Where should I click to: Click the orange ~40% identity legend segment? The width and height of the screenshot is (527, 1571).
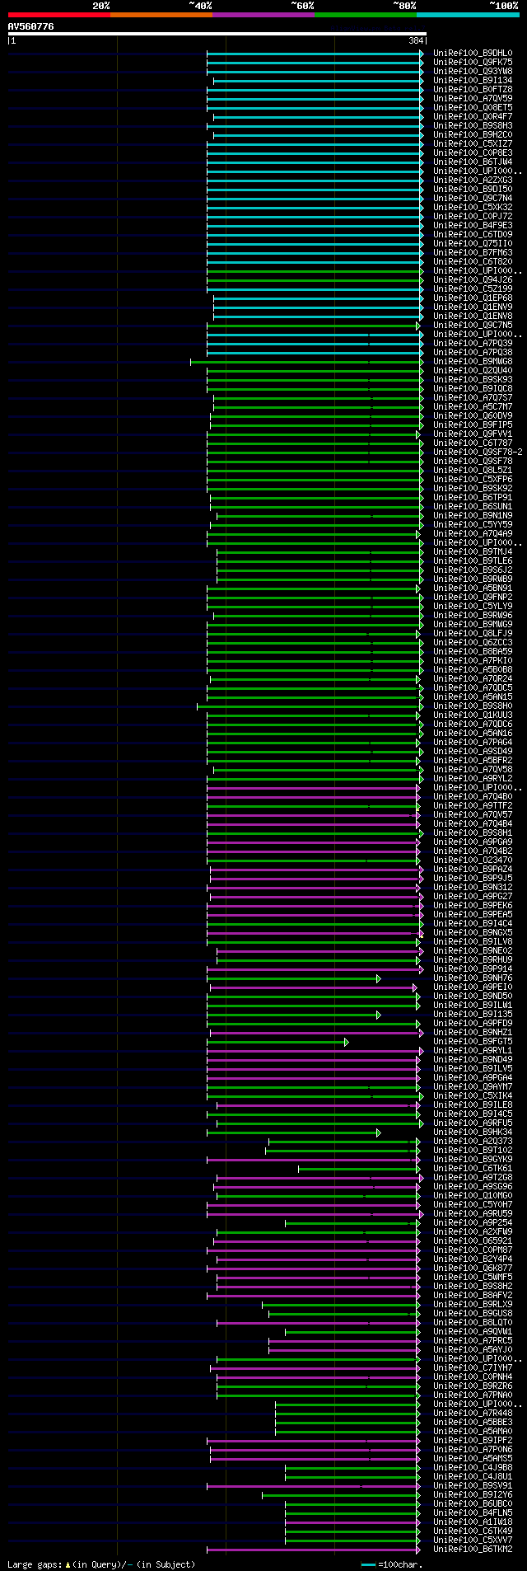point(161,14)
